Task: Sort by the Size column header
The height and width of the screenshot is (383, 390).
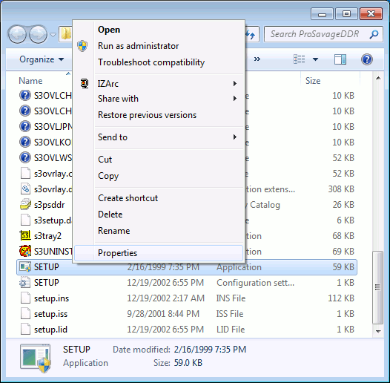Action: [x=313, y=81]
